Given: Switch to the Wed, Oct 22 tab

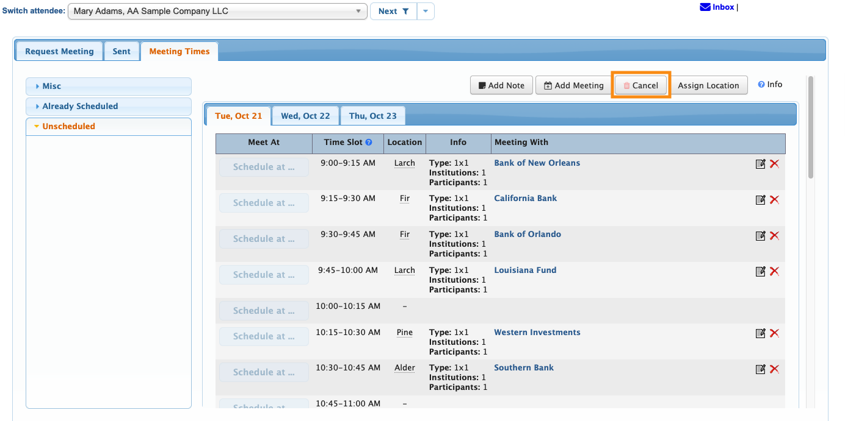Looking at the screenshot, I should [x=305, y=116].
